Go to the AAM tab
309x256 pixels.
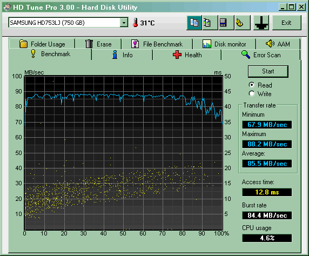[278, 44]
